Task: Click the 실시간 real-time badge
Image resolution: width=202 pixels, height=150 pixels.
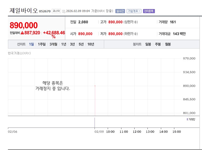Action: (120, 11)
